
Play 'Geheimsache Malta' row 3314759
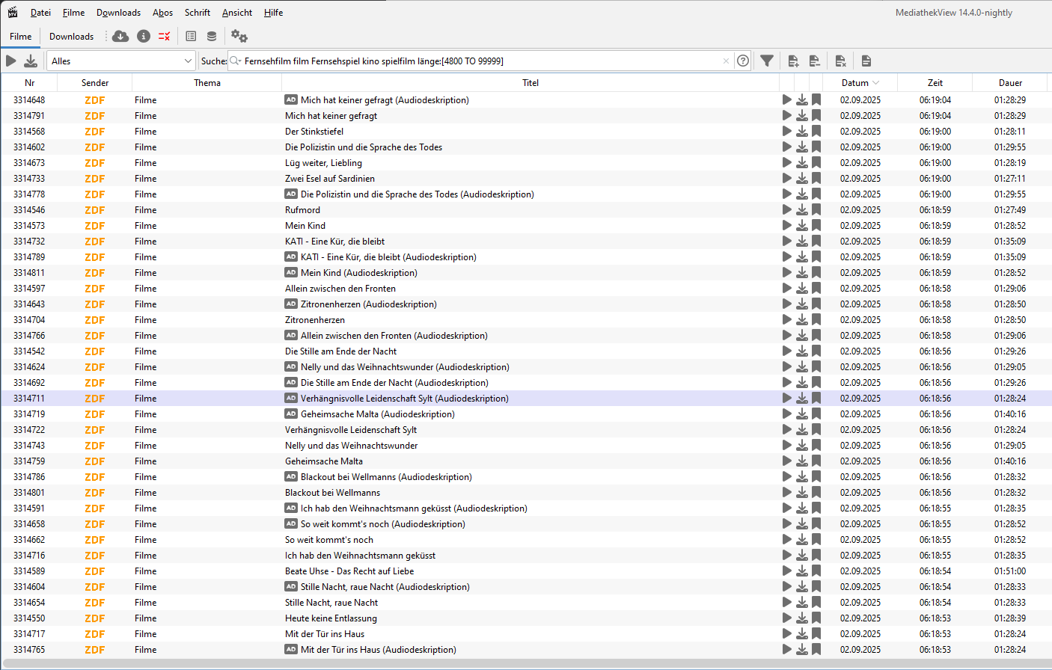(x=786, y=461)
